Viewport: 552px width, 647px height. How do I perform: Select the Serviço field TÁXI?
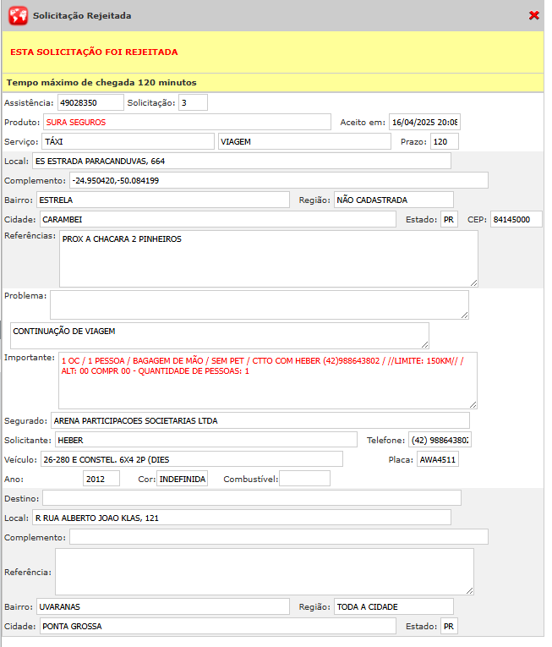128,141
